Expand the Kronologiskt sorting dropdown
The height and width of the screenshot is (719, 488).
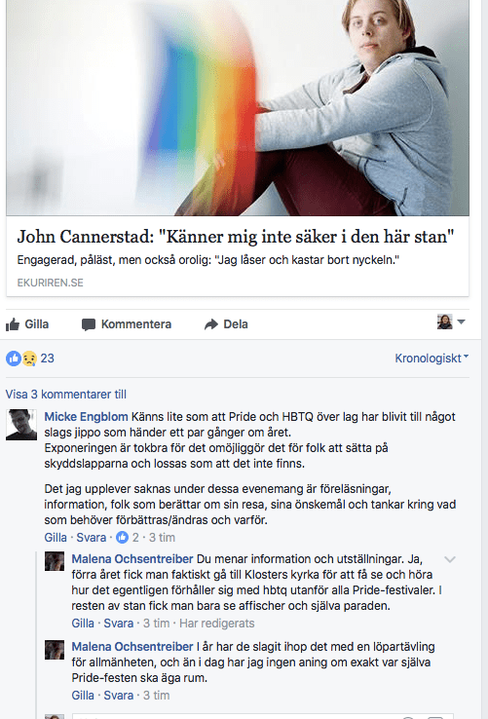click(x=432, y=359)
